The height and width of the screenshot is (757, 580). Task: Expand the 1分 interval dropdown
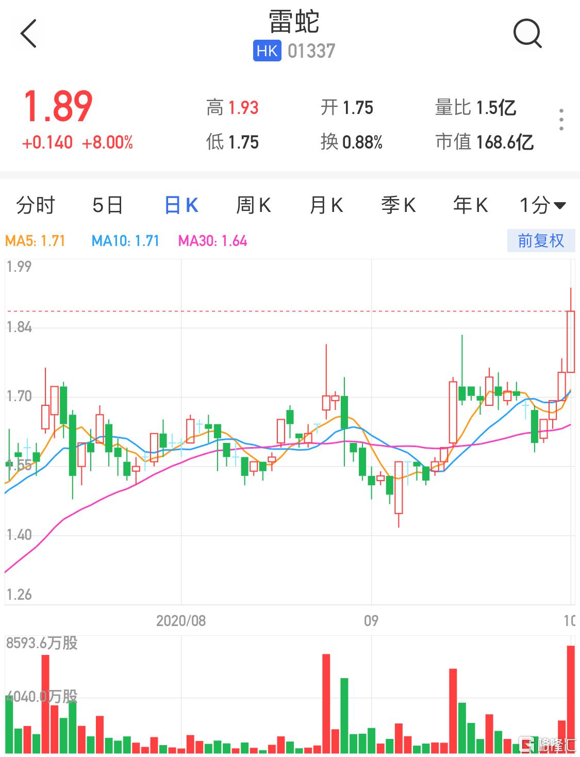(x=542, y=205)
